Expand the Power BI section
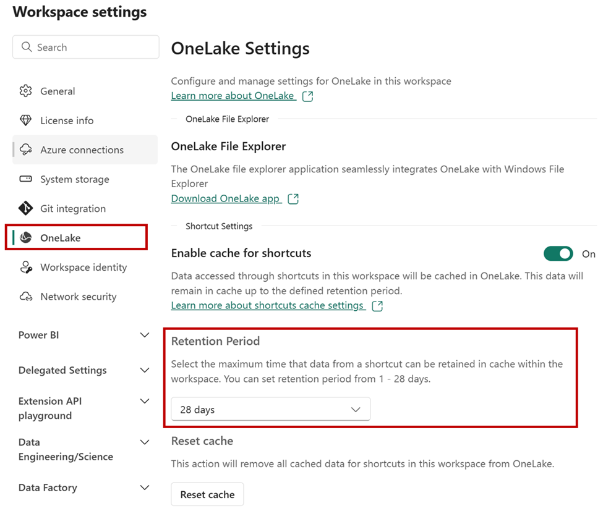 [x=84, y=335]
